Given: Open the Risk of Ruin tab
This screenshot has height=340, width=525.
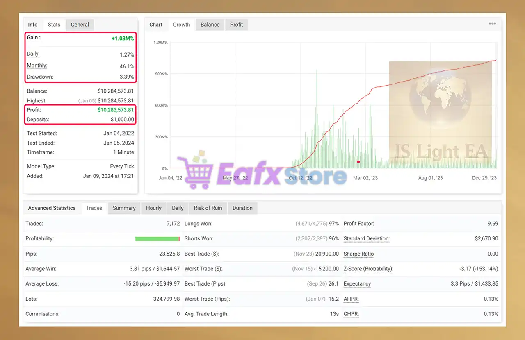Looking at the screenshot, I should pos(208,208).
